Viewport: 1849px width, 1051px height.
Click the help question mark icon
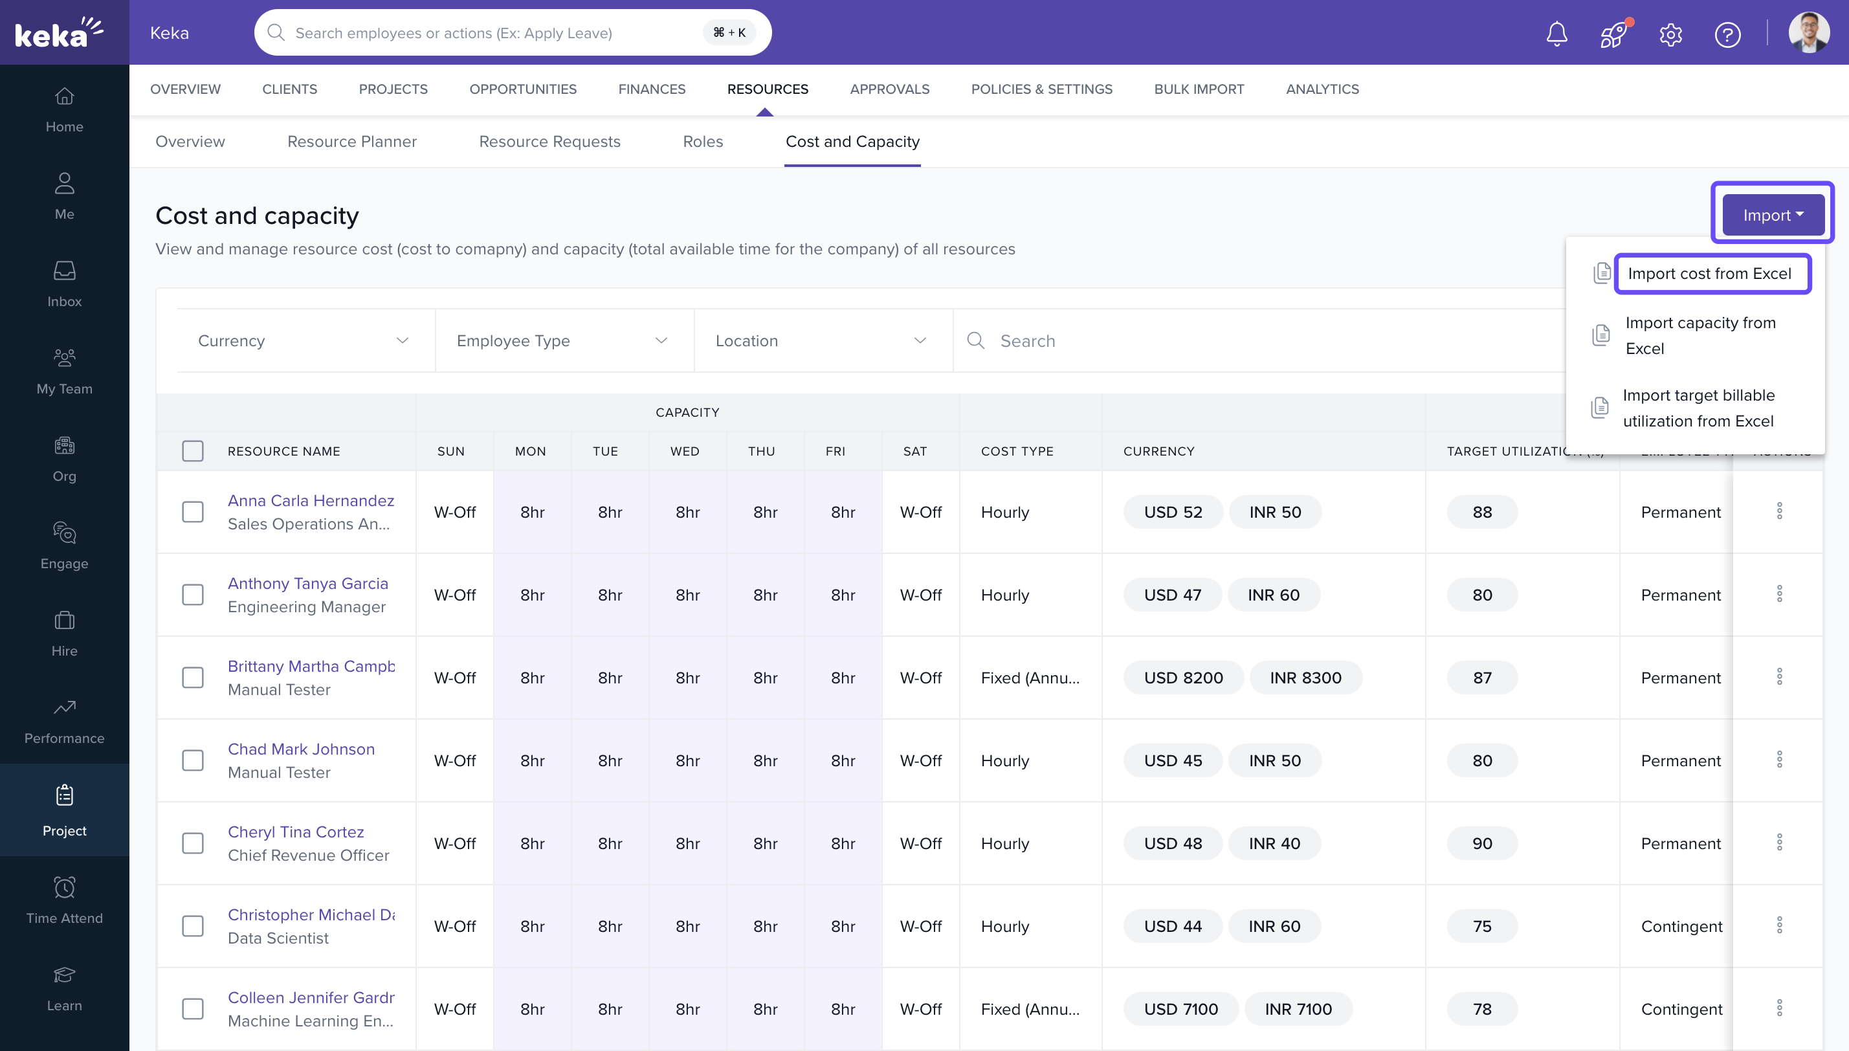1727,34
